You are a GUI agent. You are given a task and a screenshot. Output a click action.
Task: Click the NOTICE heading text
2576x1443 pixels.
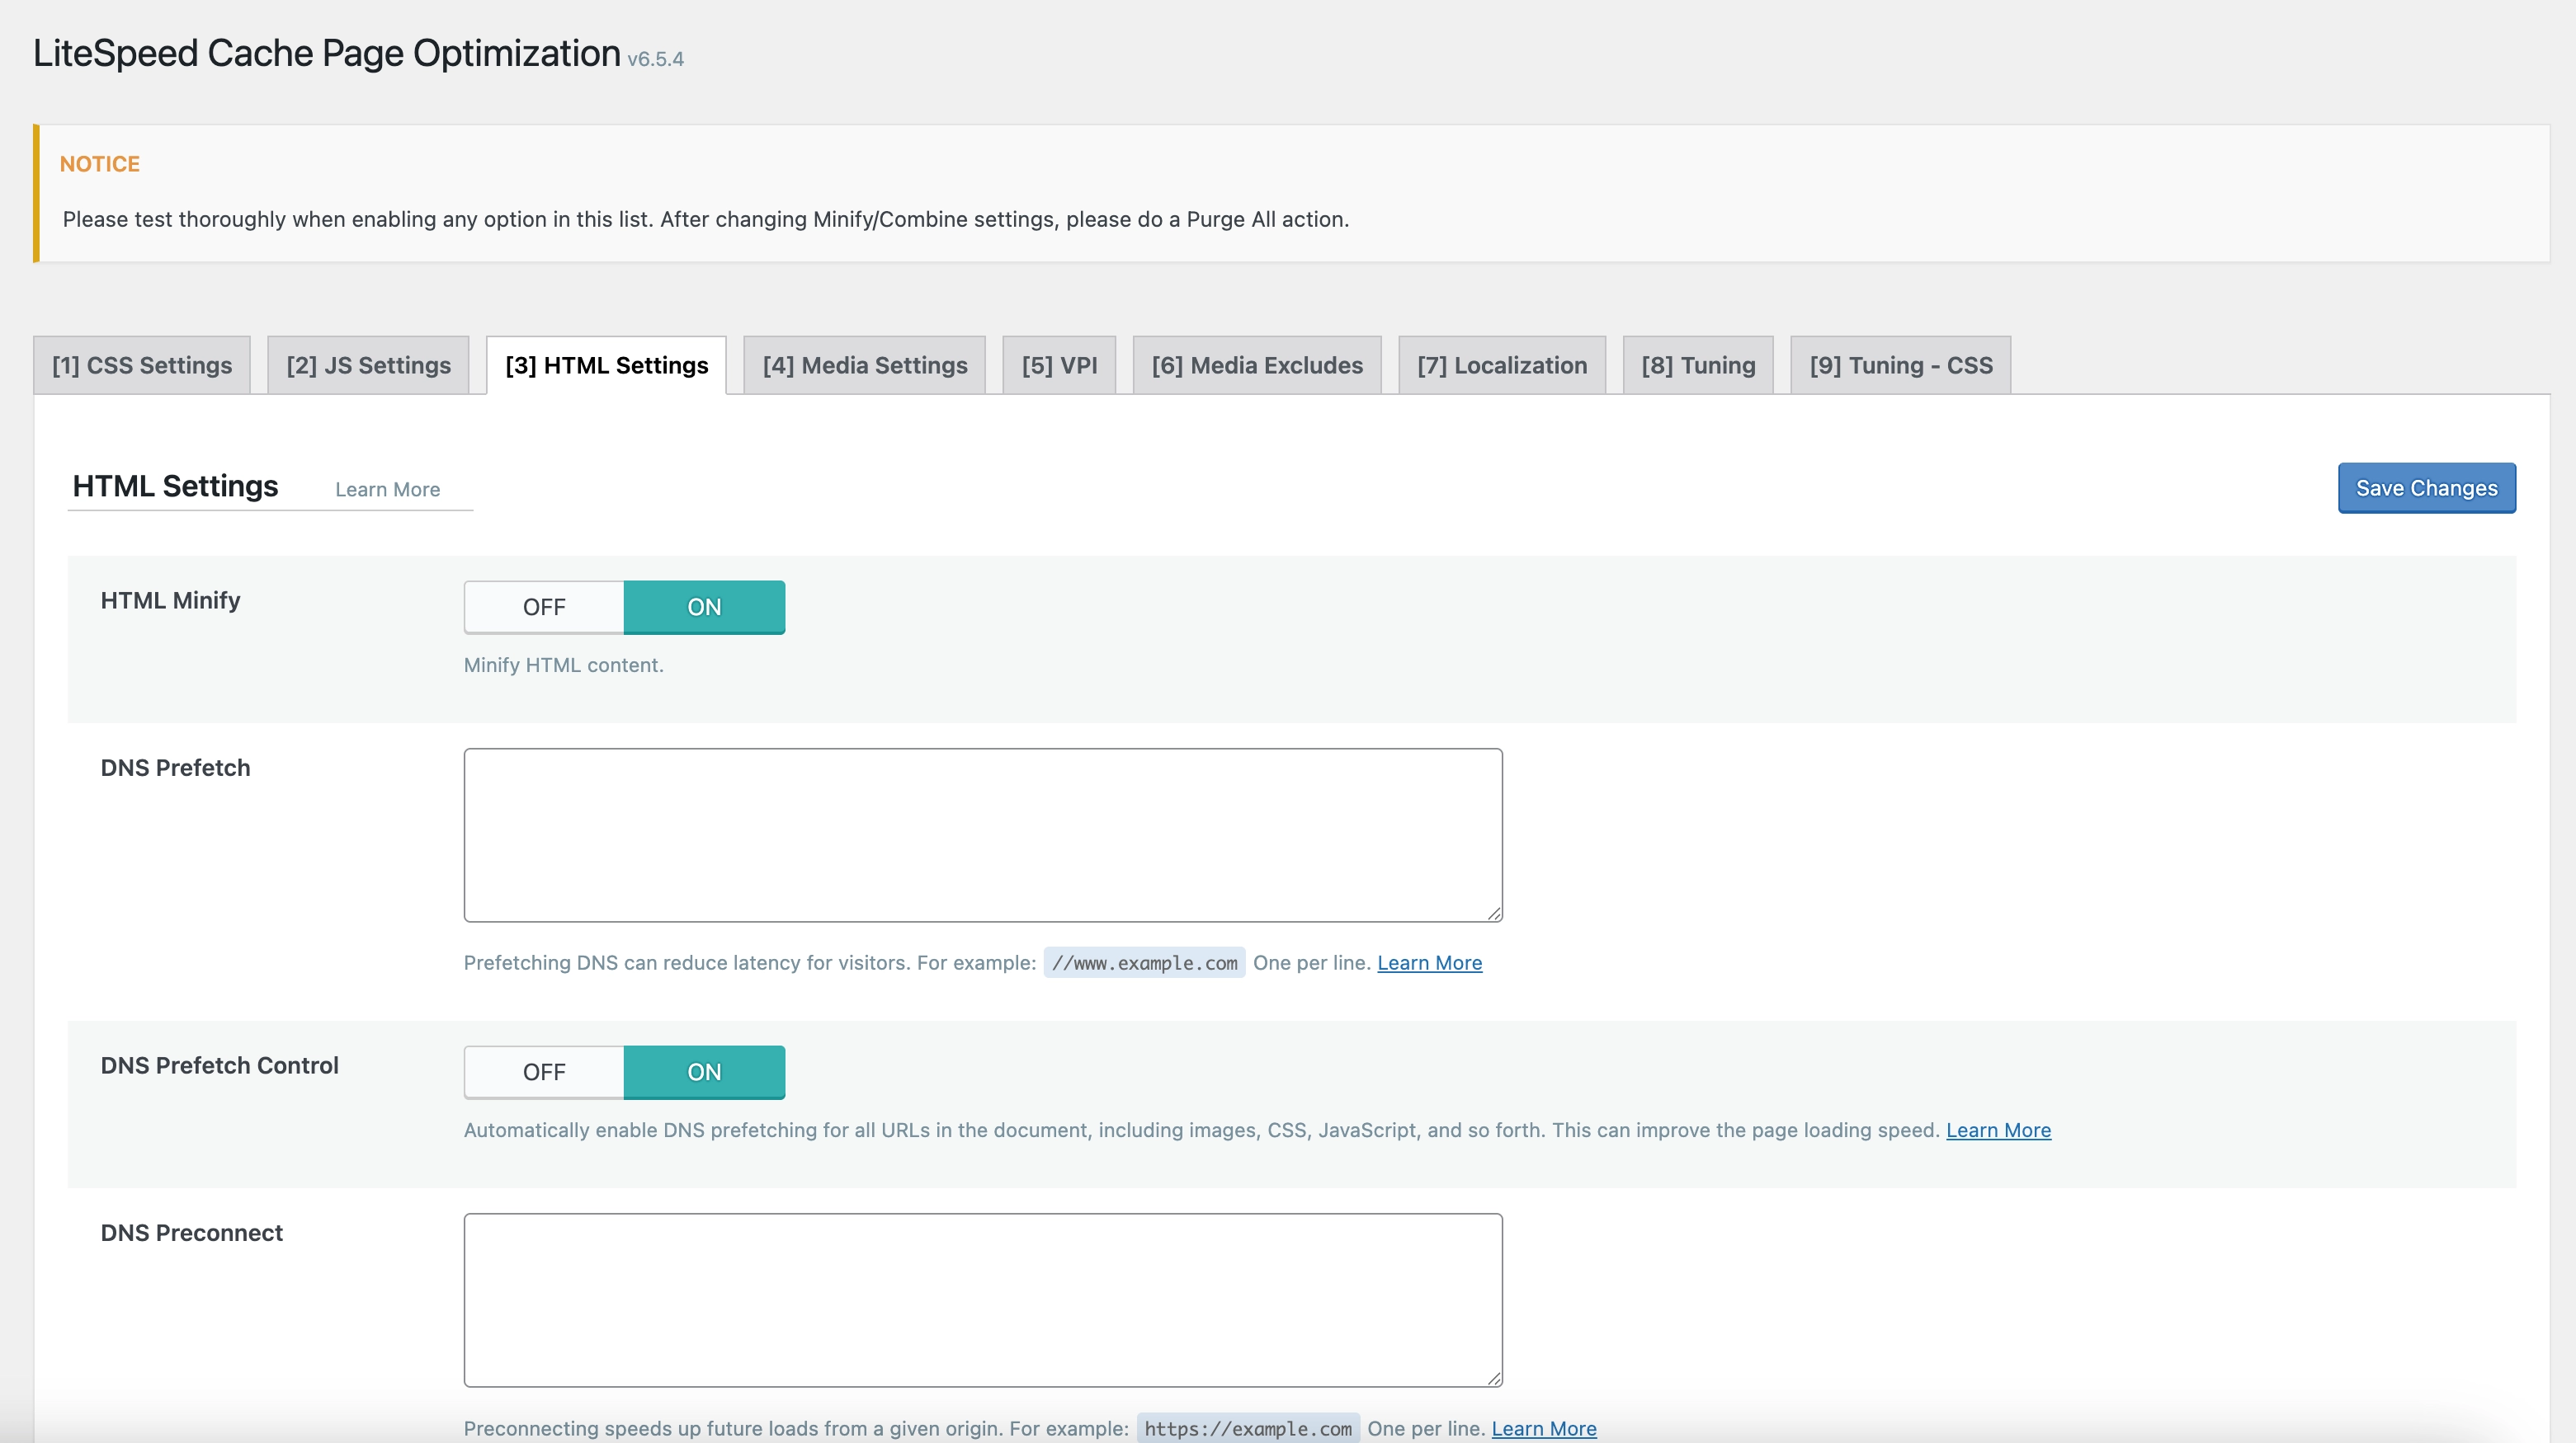[x=100, y=164]
